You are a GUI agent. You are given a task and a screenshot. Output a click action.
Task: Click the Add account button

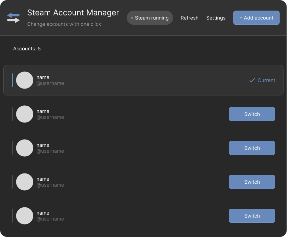point(256,18)
